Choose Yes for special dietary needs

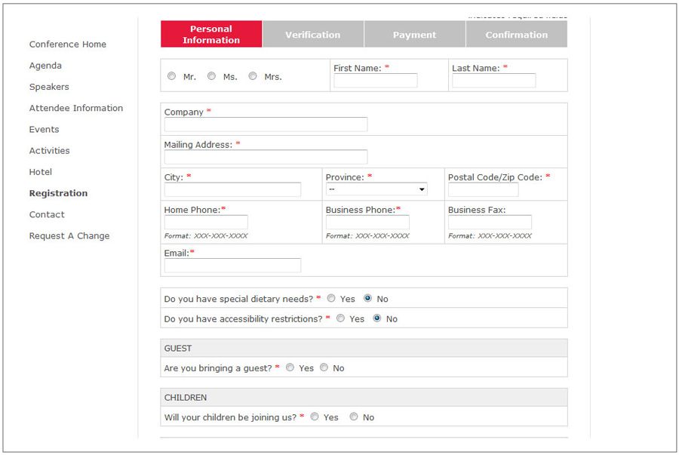tap(331, 298)
